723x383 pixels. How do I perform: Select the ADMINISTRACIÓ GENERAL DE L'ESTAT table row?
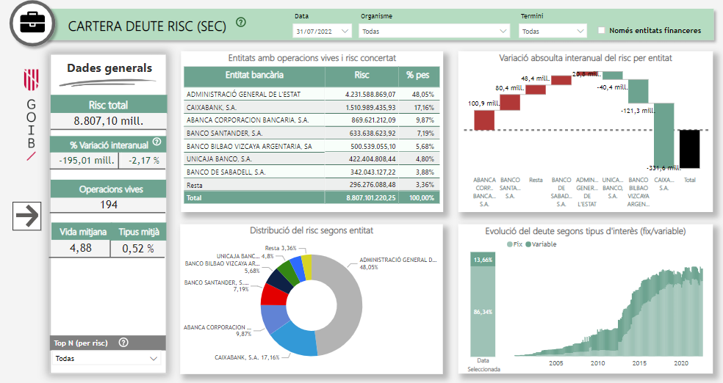point(312,94)
